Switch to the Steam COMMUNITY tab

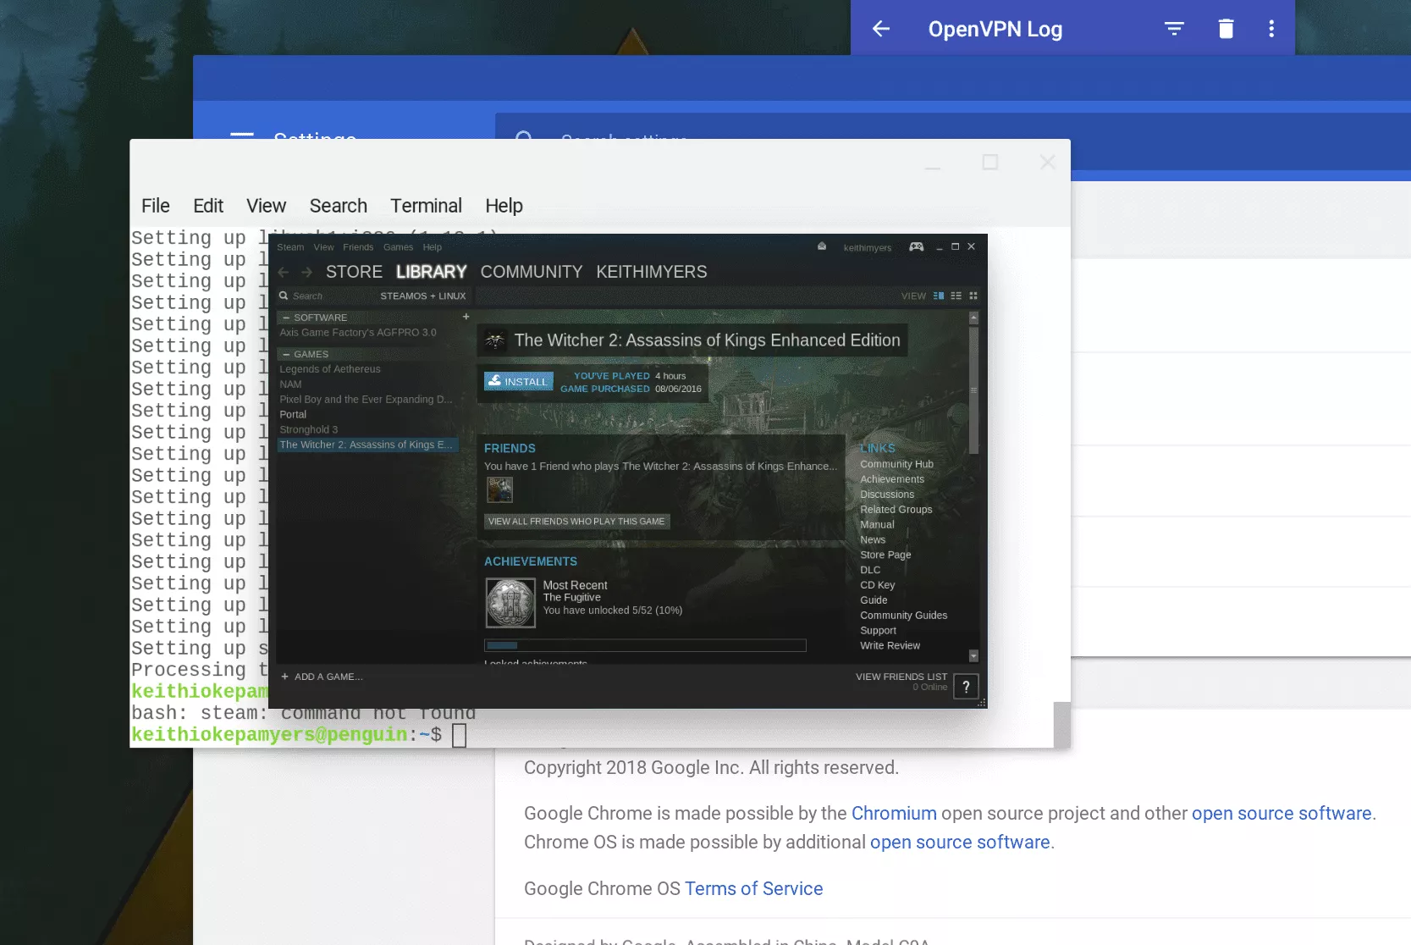pyautogui.click(x=531, y=273)
